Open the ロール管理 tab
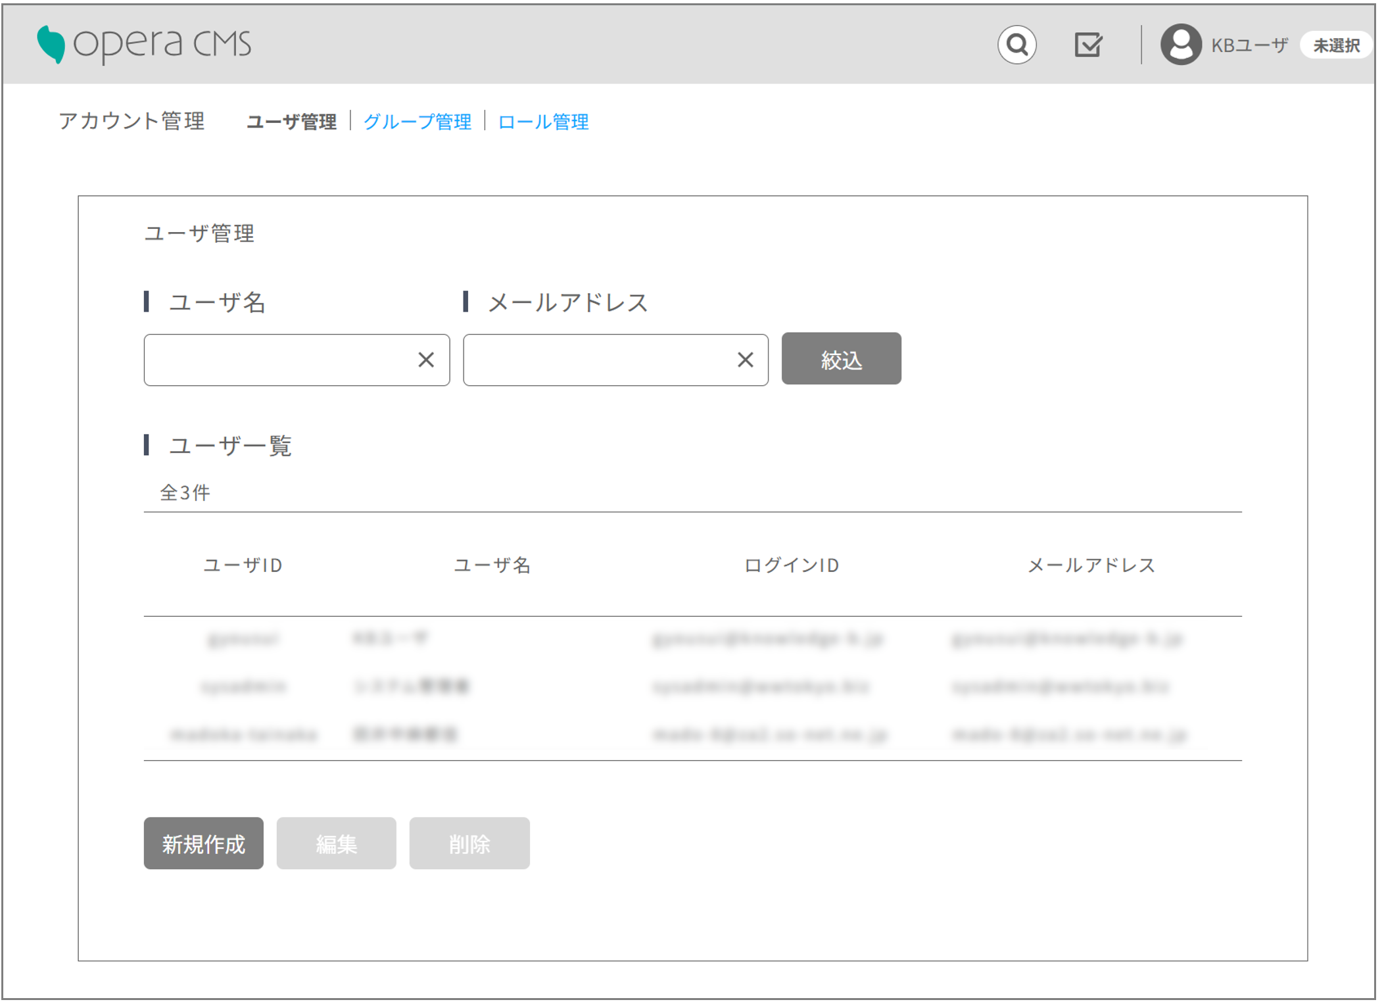The image size is (1384, 1004). [543, 122]
